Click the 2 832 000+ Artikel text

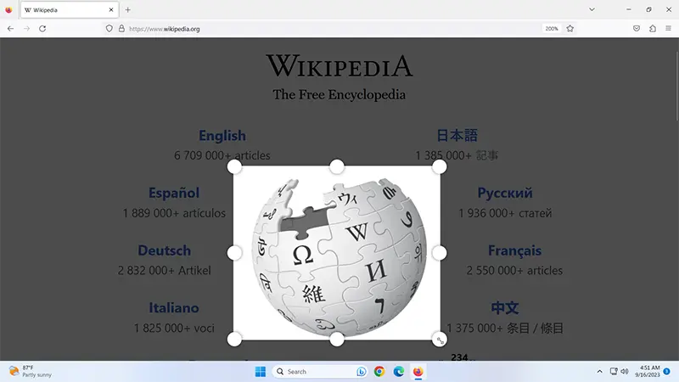tap(165, 271)
